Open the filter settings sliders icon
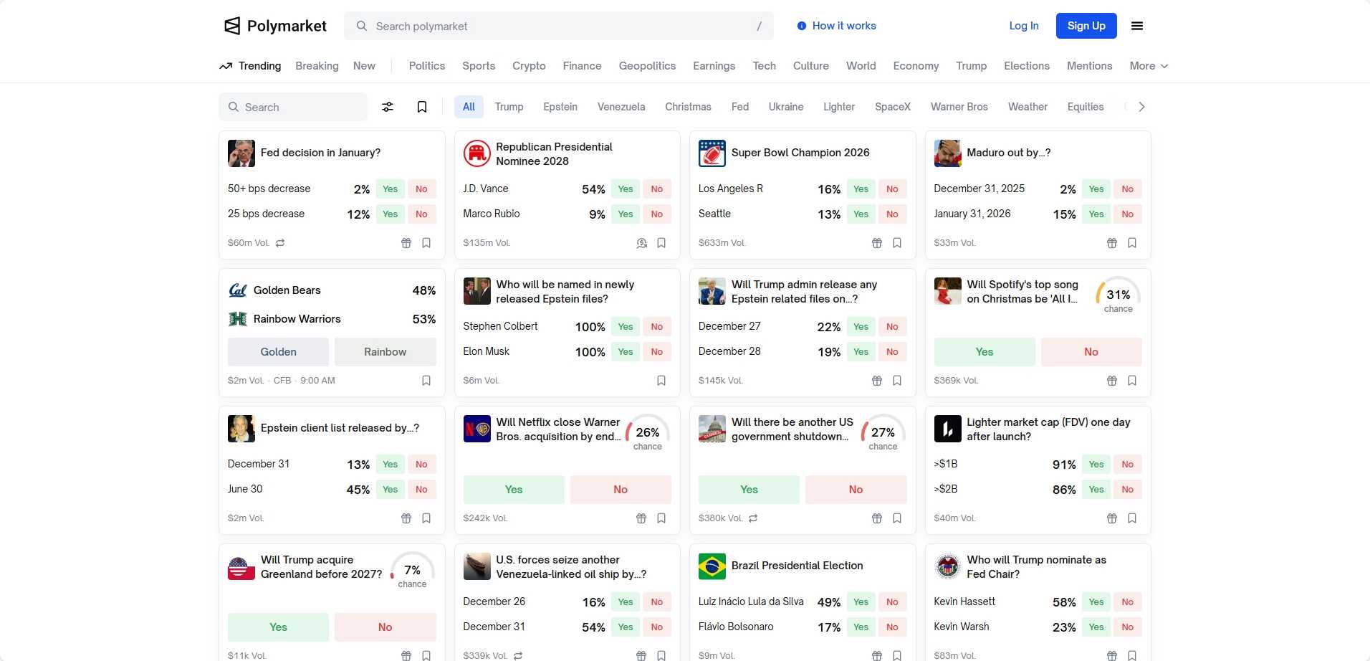Image resolution: width=1370 pixels, height=661 pixels. [x=388, y=107]
